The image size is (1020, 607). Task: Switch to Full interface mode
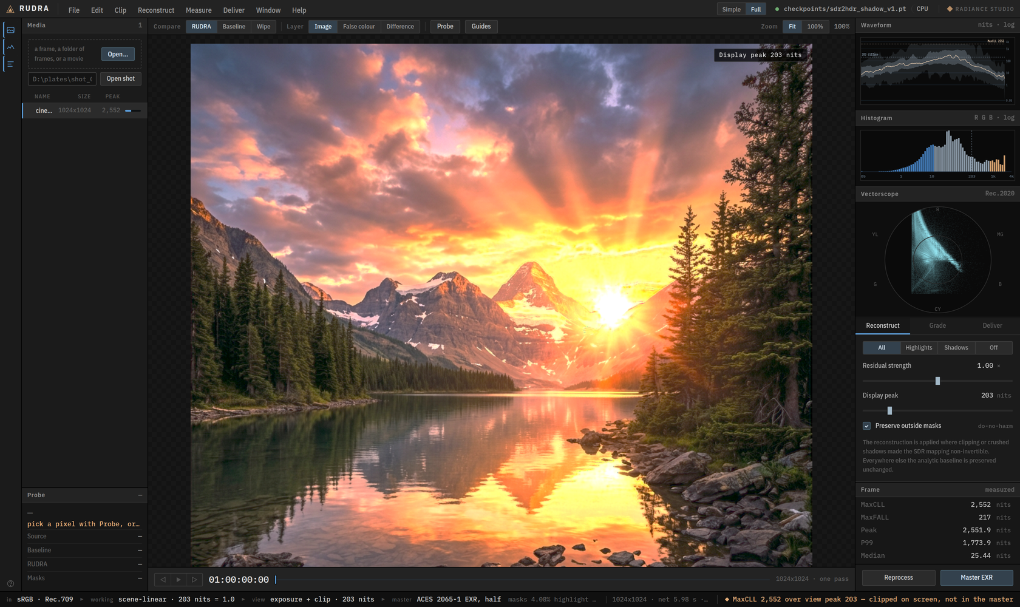click(x=756, y=9)
